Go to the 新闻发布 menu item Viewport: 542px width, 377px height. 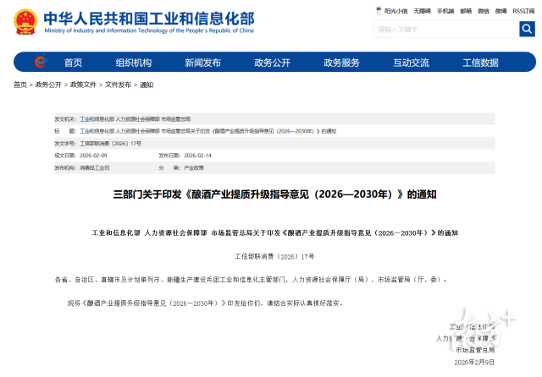(x=202, y=63)
